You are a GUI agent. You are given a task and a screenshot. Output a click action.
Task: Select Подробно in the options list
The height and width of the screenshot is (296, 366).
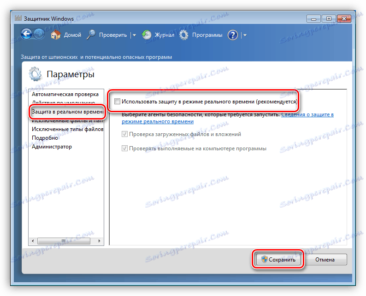point(45,138)
